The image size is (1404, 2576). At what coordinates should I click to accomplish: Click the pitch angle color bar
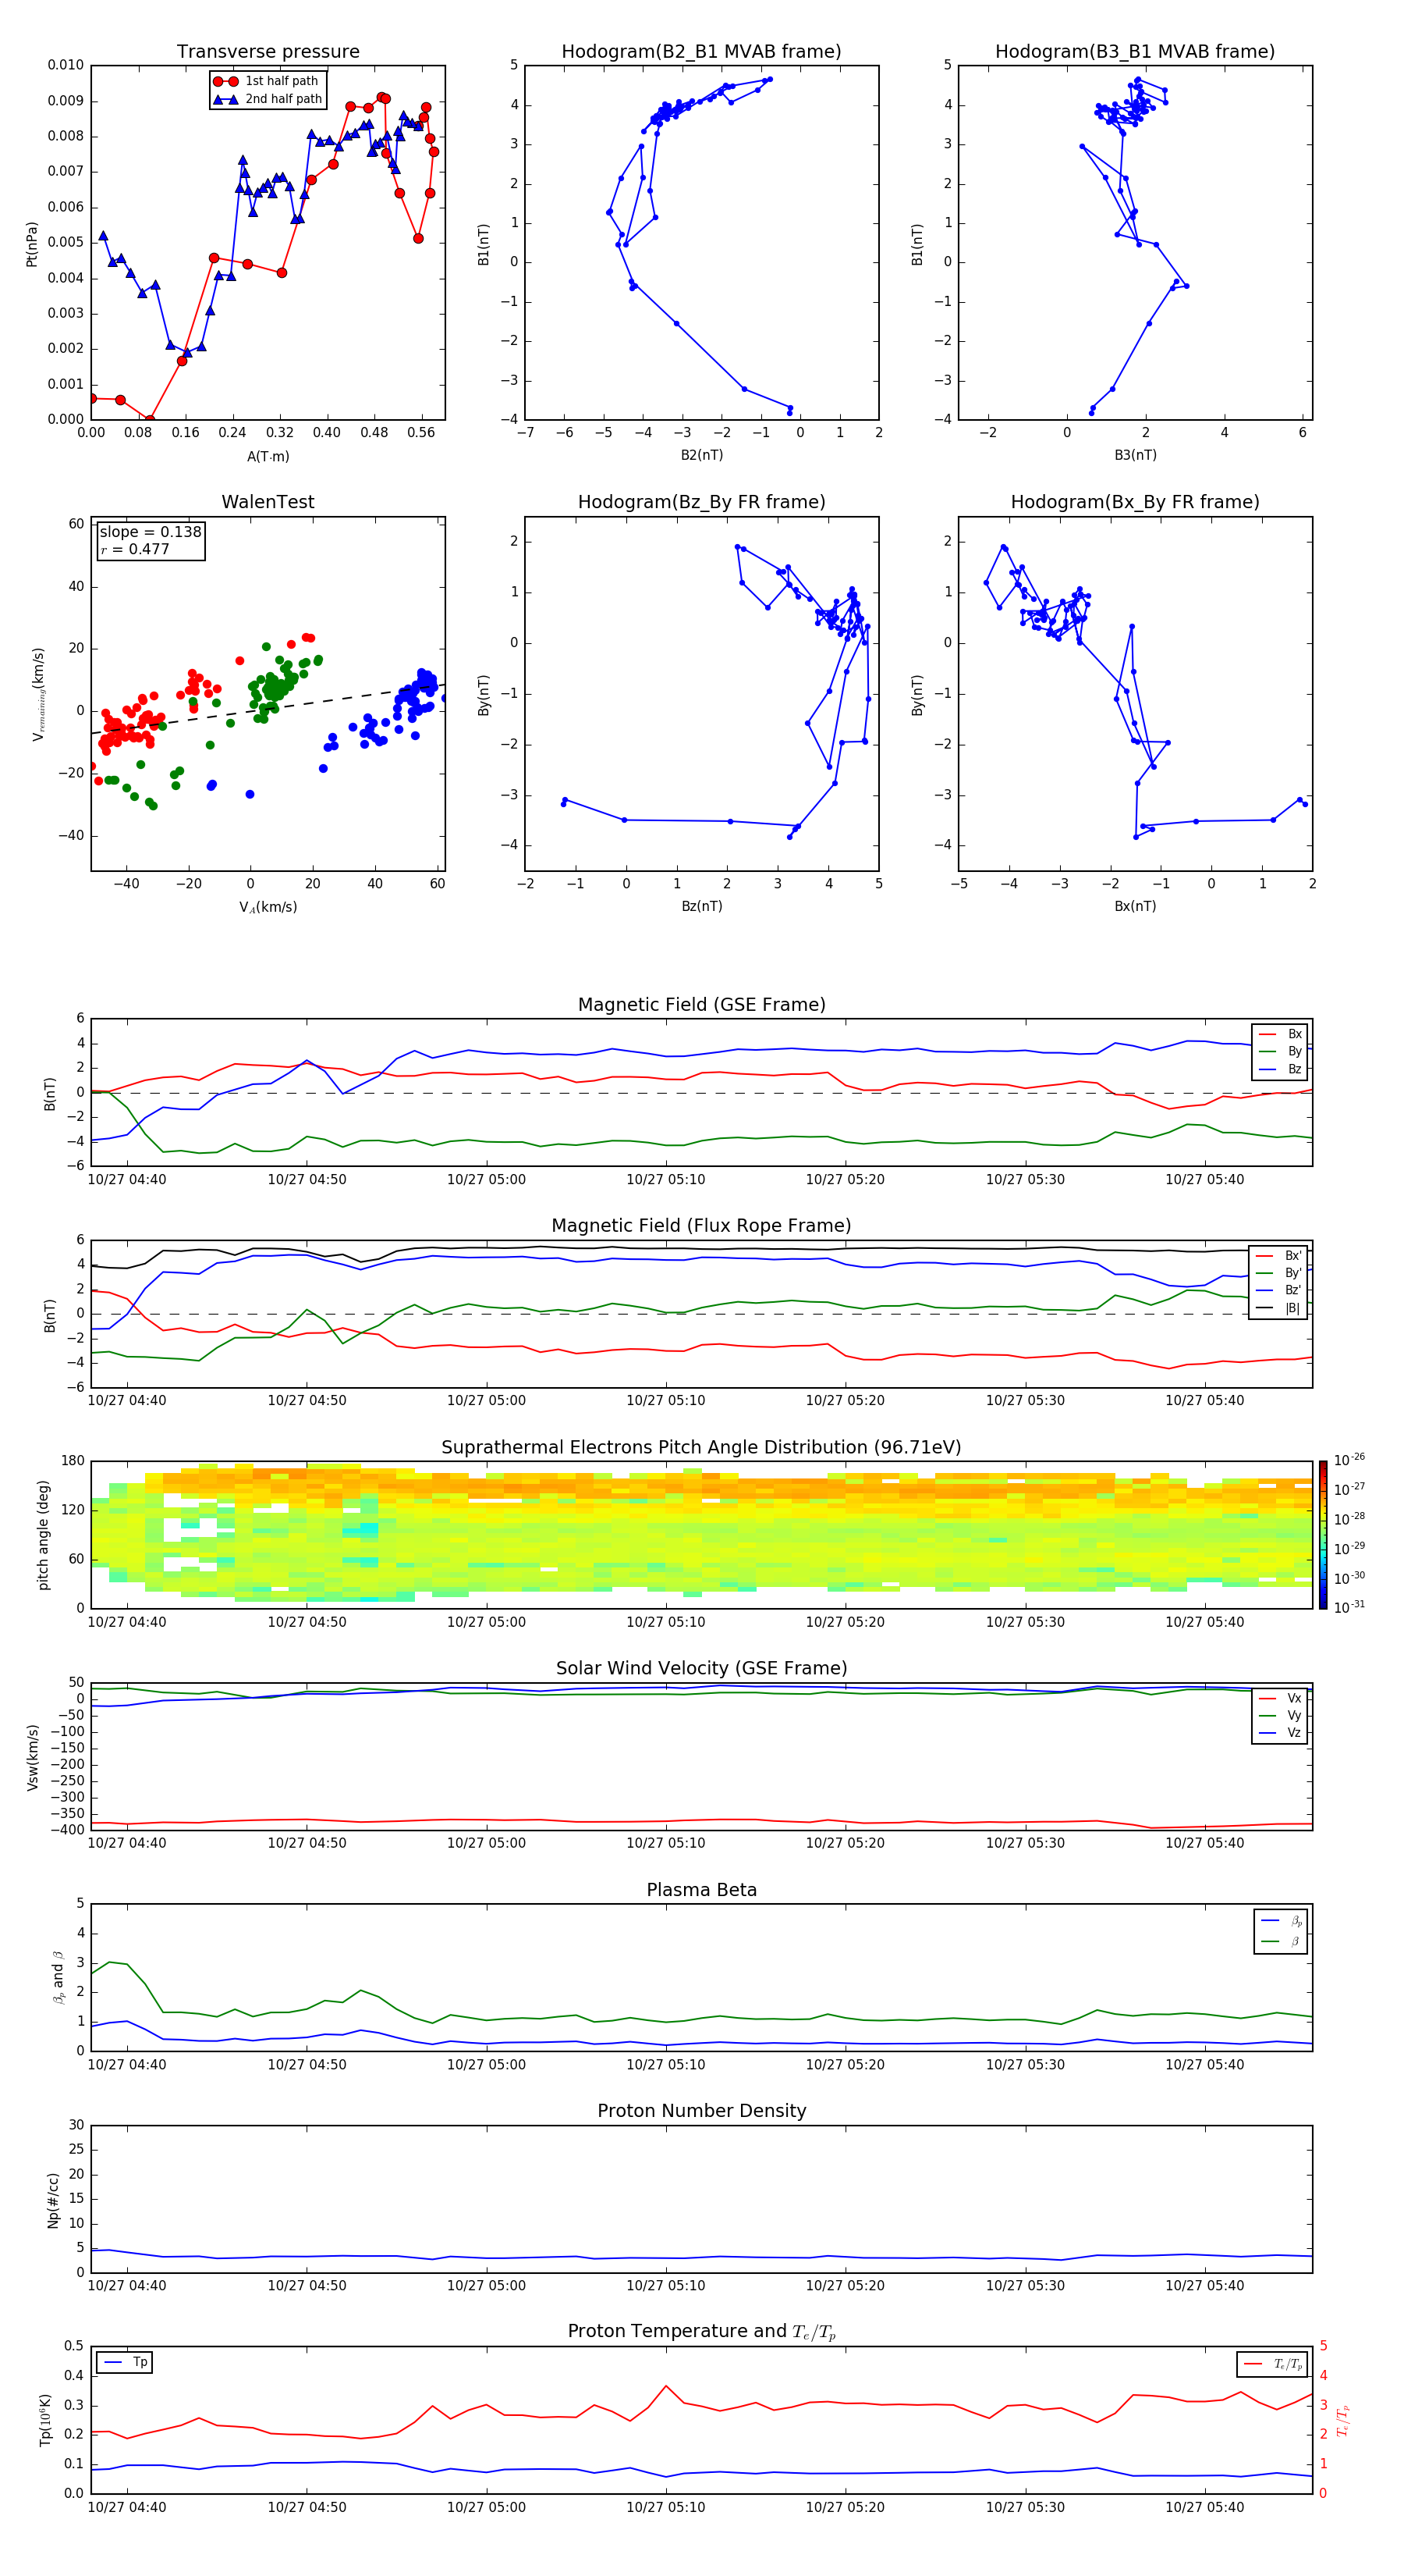(x=1323, y=1535)
